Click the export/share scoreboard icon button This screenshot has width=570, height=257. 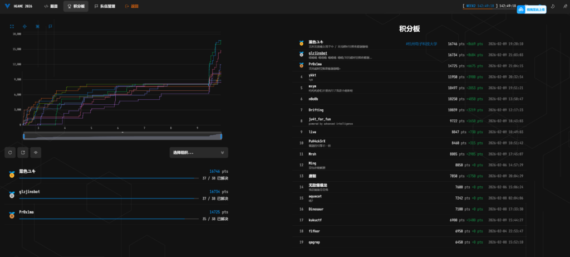point(23,152)
